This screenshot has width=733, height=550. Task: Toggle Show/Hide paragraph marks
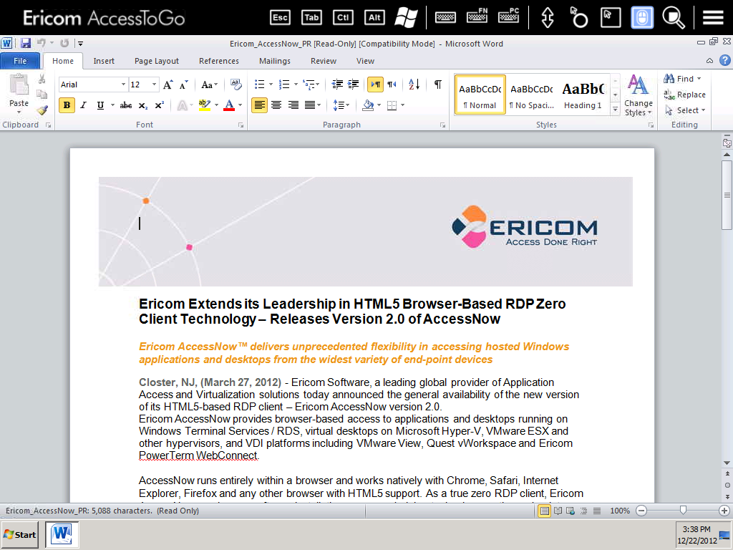tap(438, 85)
